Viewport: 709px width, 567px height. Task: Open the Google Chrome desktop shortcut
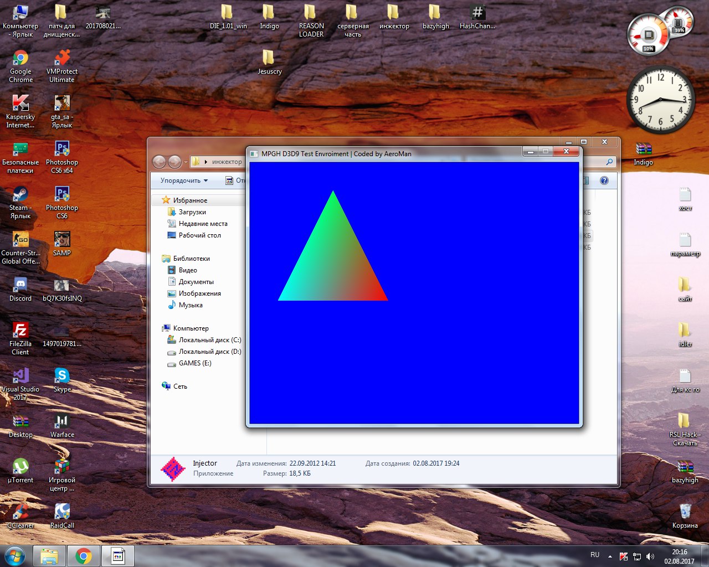pos(20,58)
